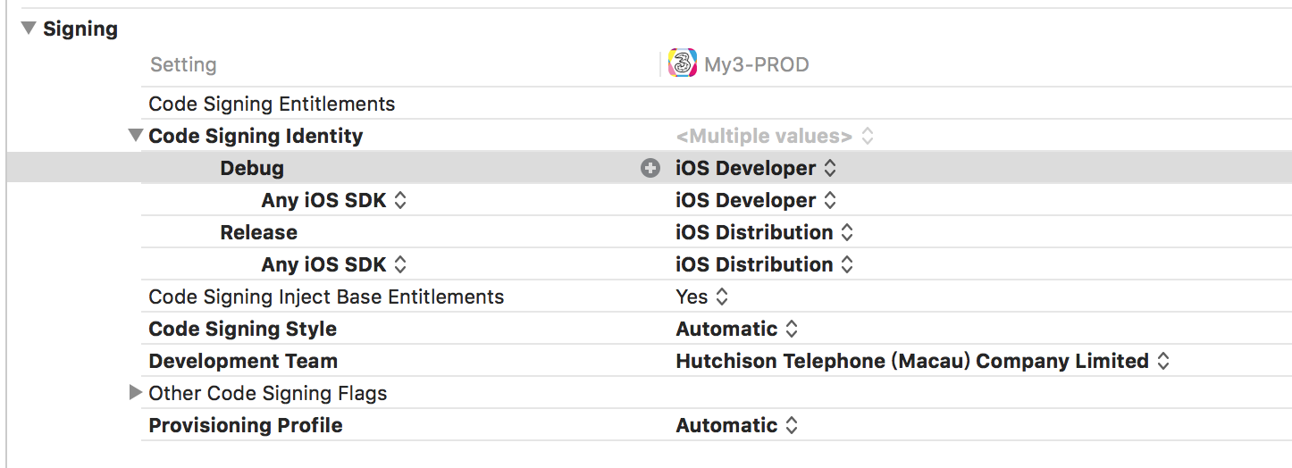
Task: Collapse the Signing section triangle
Action: point(28,29)
